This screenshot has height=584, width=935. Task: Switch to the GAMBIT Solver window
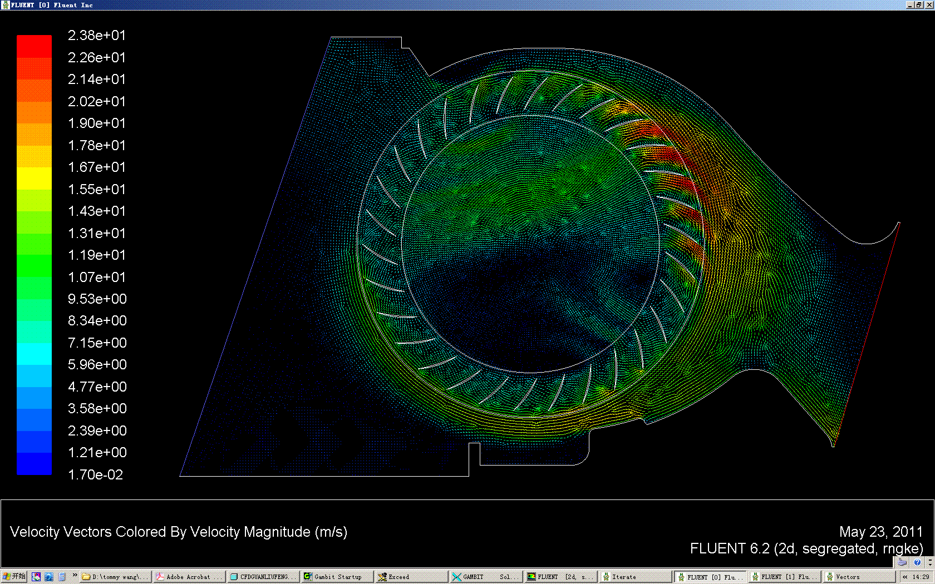click(x=486, y=577)
